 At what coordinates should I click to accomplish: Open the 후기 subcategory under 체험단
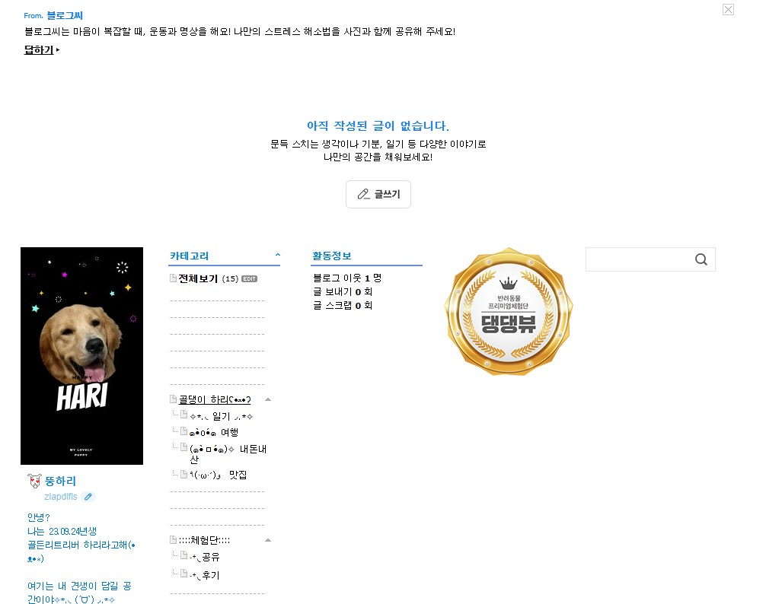click(x=205, y=575)
